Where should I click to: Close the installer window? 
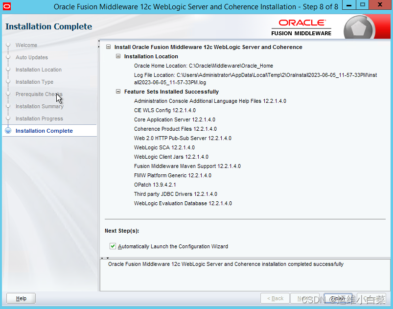tap(380, 5)
